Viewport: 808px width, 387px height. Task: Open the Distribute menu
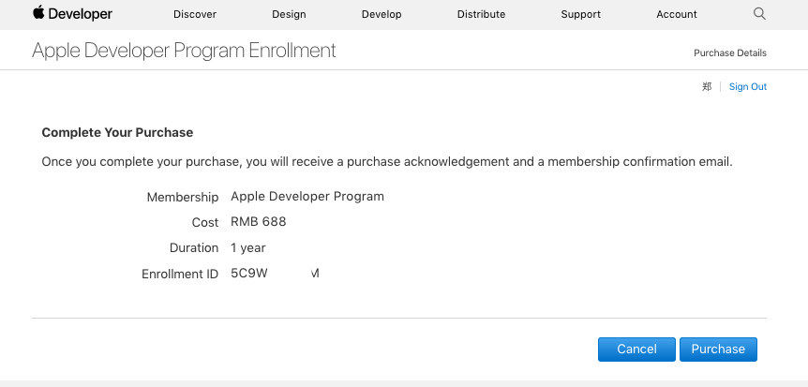(481, 14)
